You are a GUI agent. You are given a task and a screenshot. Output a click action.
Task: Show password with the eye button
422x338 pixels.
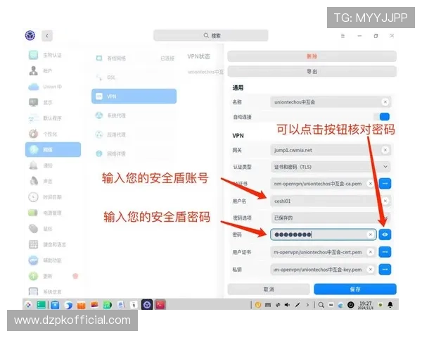pyautogui.click(x=385, y=234)
